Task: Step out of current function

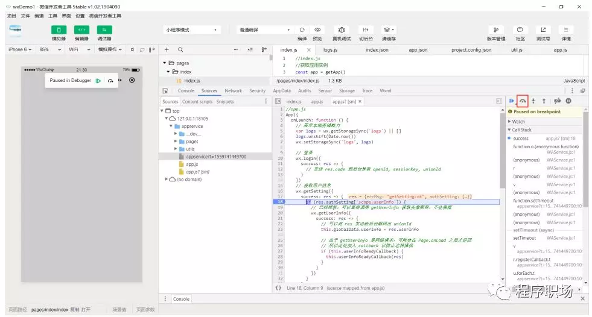Action: (x=544, y=101)
